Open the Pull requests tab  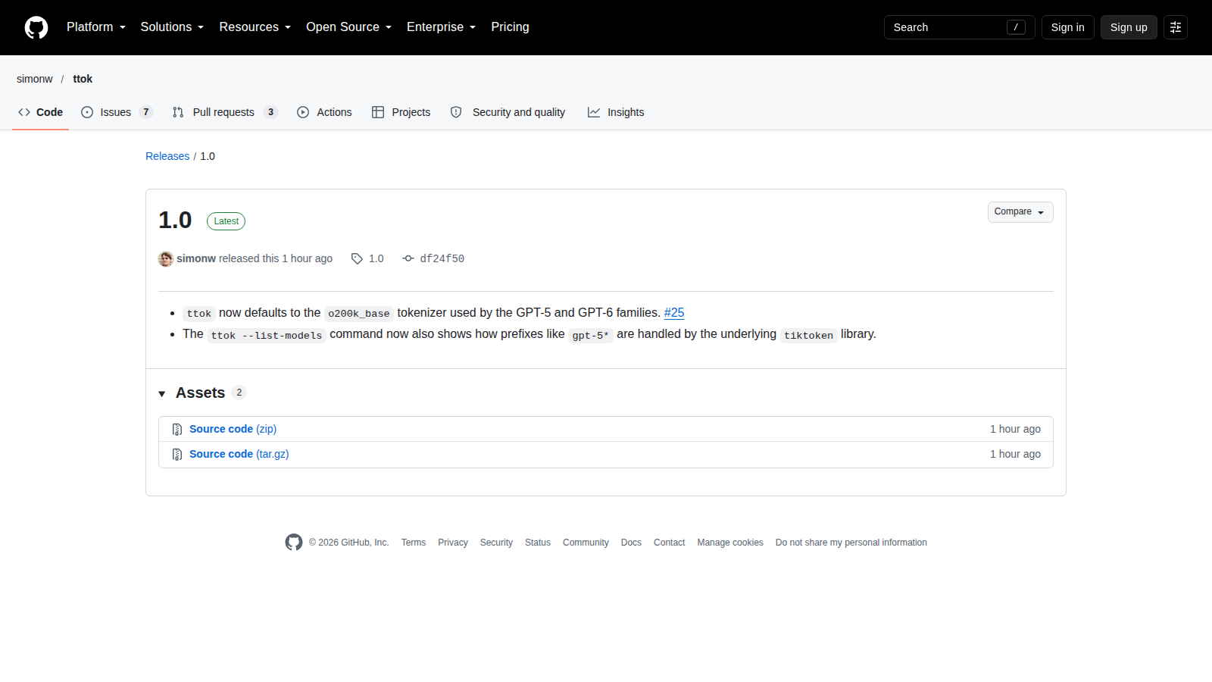point(225,112)
